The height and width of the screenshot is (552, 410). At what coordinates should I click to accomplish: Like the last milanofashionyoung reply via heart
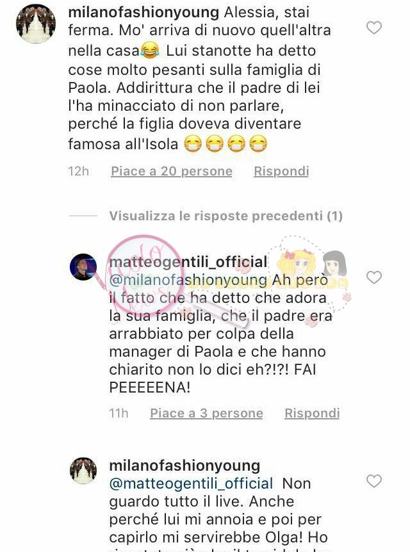click(374, 481)
